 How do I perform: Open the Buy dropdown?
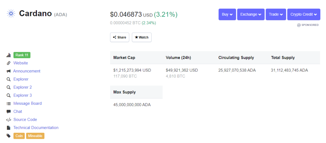pyautogui.click(x=227, y=14)
